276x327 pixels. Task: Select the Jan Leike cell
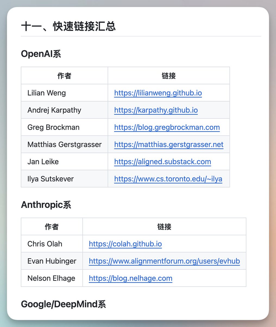point(64,162)
